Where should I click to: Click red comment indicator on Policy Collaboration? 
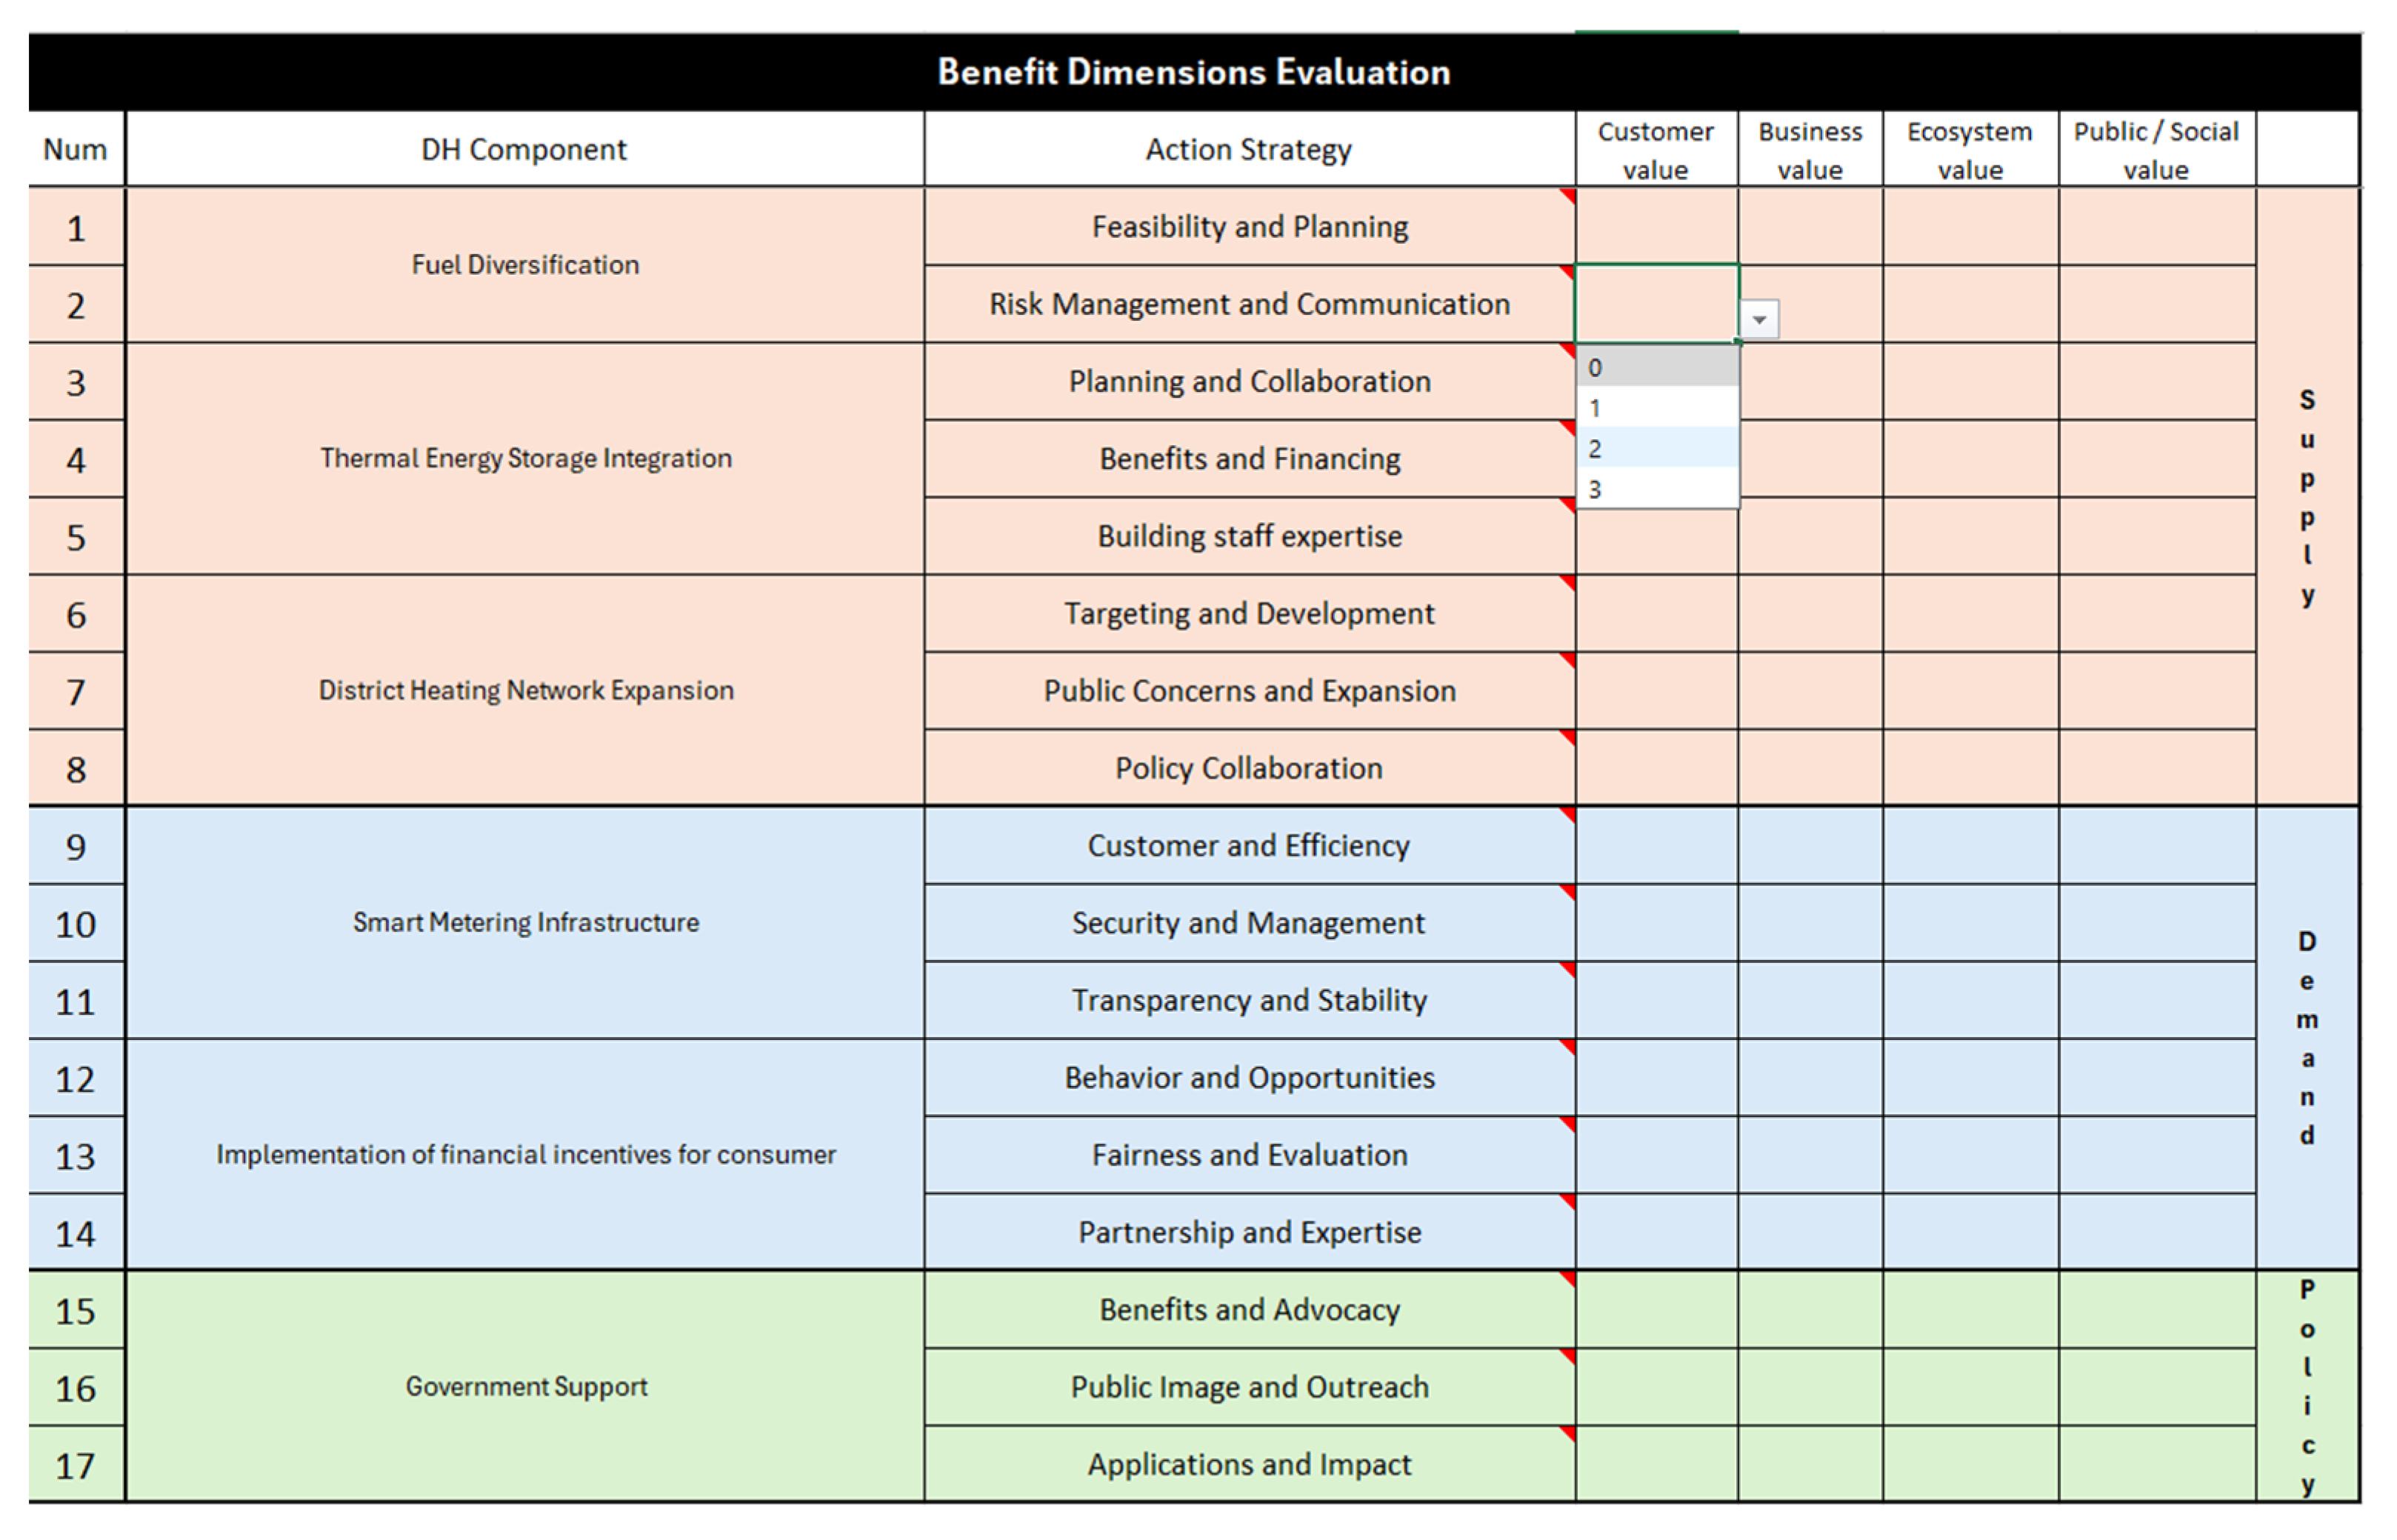(1569, 738)
